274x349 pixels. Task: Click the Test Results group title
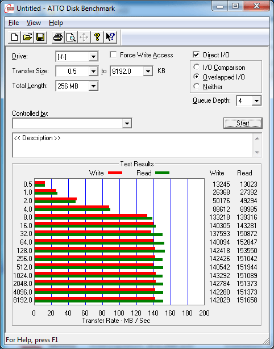click(x=137, y=164)
